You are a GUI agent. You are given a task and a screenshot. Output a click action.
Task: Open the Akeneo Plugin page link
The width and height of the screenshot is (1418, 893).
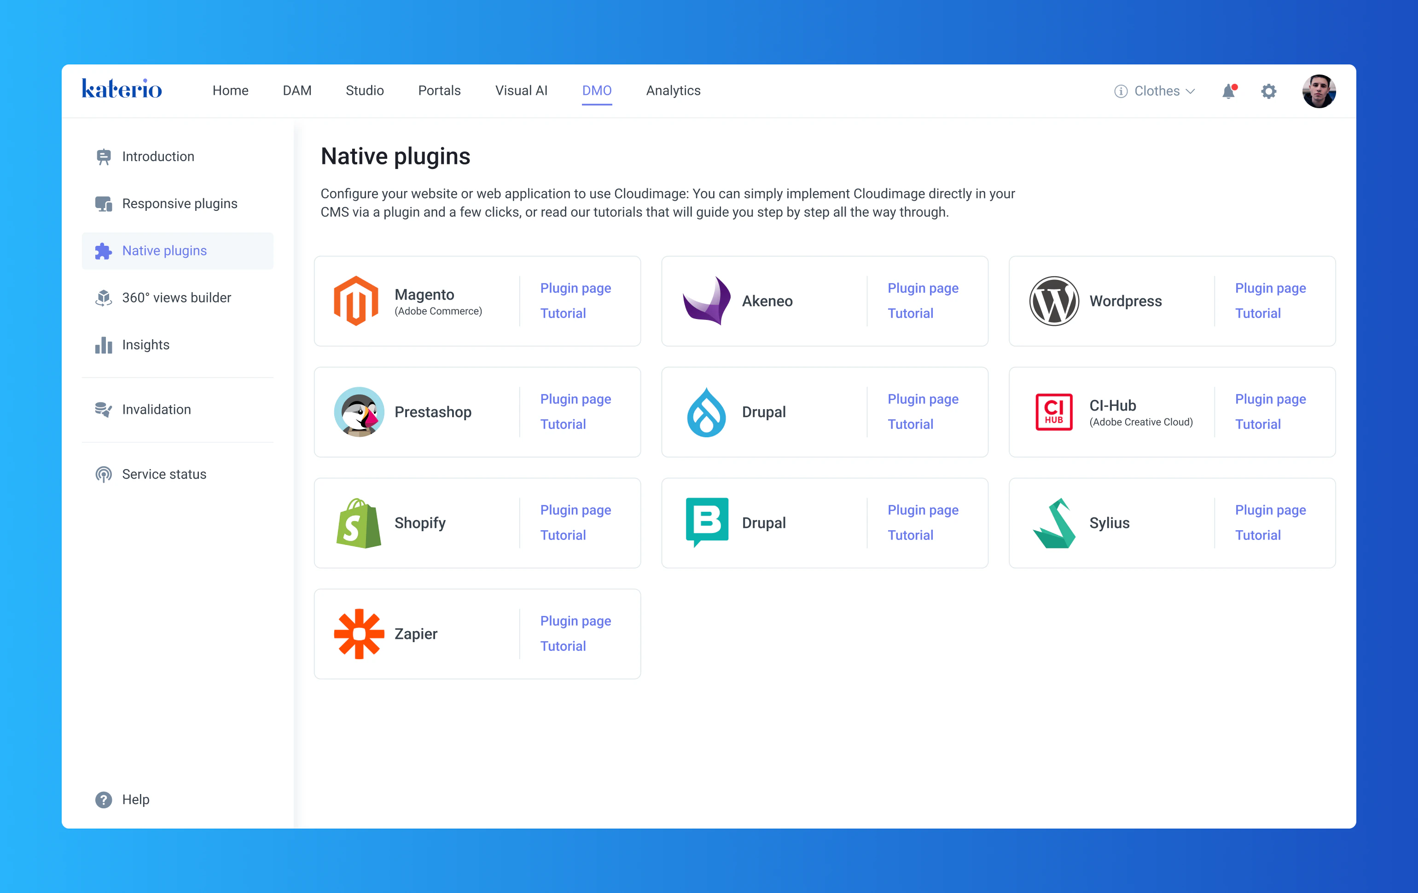point(923,288)
